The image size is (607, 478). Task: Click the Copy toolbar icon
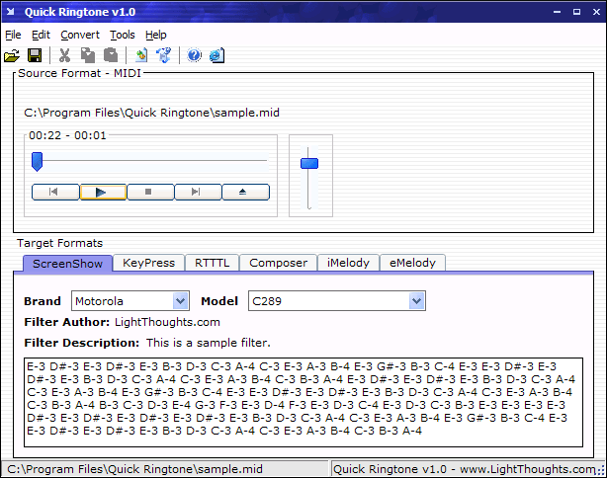coord(87,55)
